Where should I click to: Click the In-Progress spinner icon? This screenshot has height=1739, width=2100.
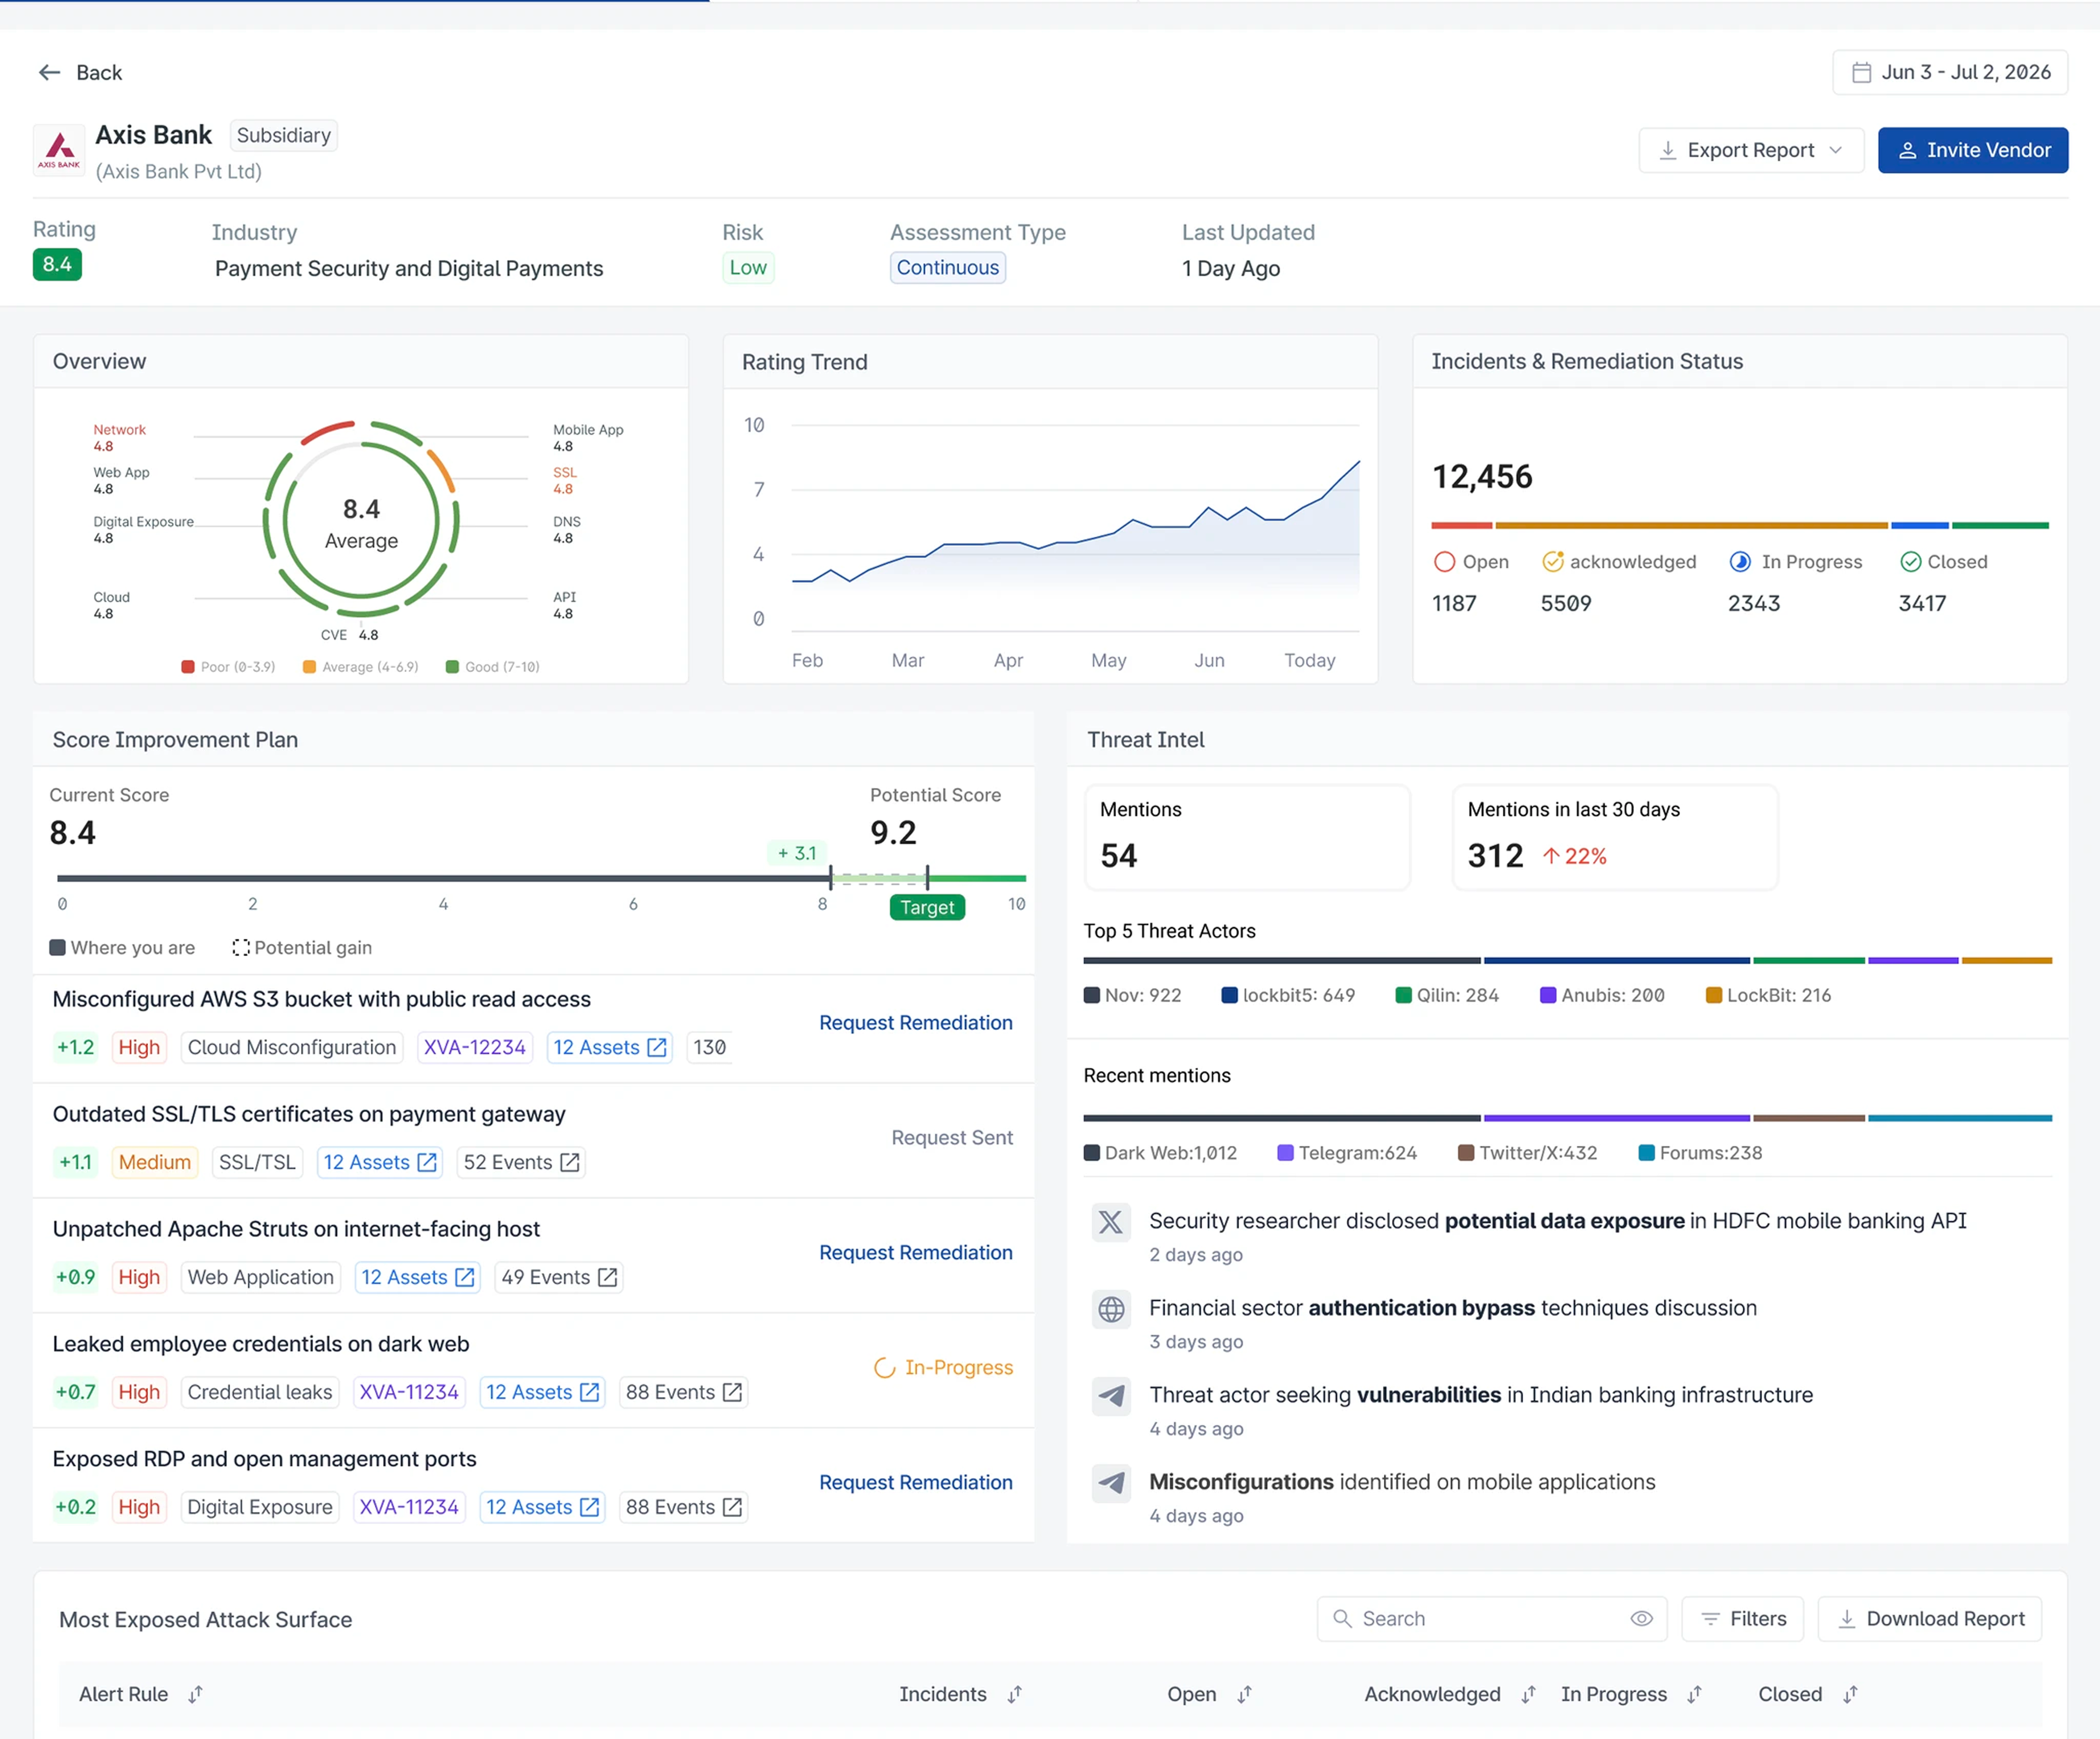pos(884,1367)
